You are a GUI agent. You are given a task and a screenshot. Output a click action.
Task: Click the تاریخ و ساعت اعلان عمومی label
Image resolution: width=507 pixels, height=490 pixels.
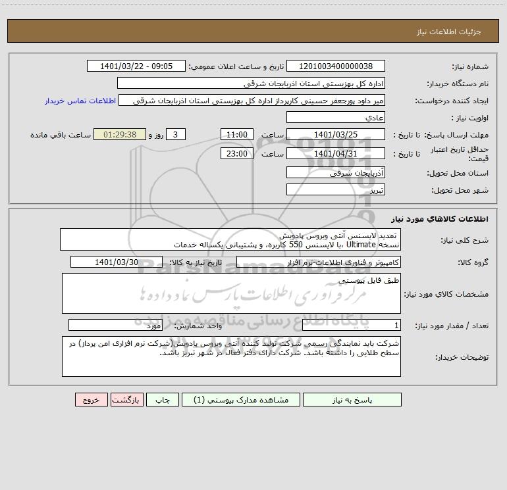tap(236, 66)
